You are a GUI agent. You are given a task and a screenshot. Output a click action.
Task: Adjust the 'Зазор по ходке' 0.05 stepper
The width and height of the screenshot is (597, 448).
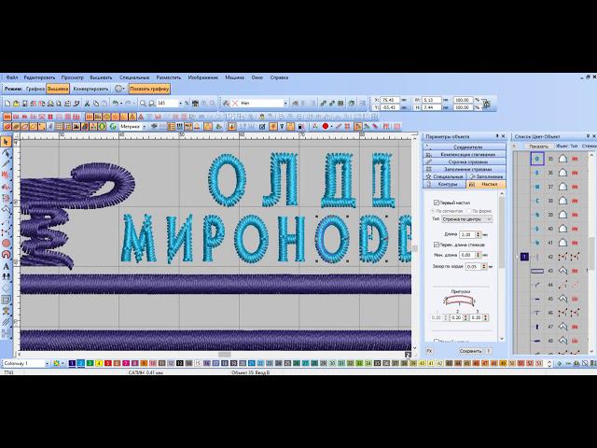point(484,267)
